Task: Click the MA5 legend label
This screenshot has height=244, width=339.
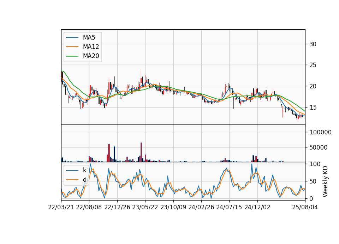Action: click(x=89, y=37)
